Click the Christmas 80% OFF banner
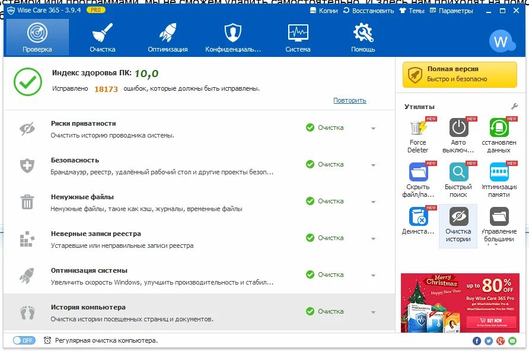 pyautogui.click(x=460, y=303)
